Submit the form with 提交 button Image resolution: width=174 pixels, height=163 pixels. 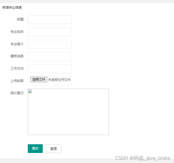coord(35,149)
